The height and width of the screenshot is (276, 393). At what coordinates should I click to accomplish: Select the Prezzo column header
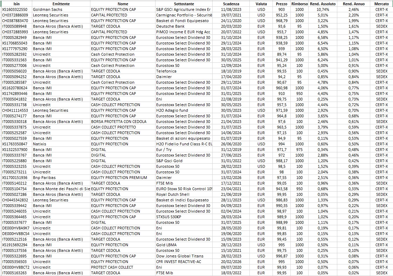coord(282,4)
